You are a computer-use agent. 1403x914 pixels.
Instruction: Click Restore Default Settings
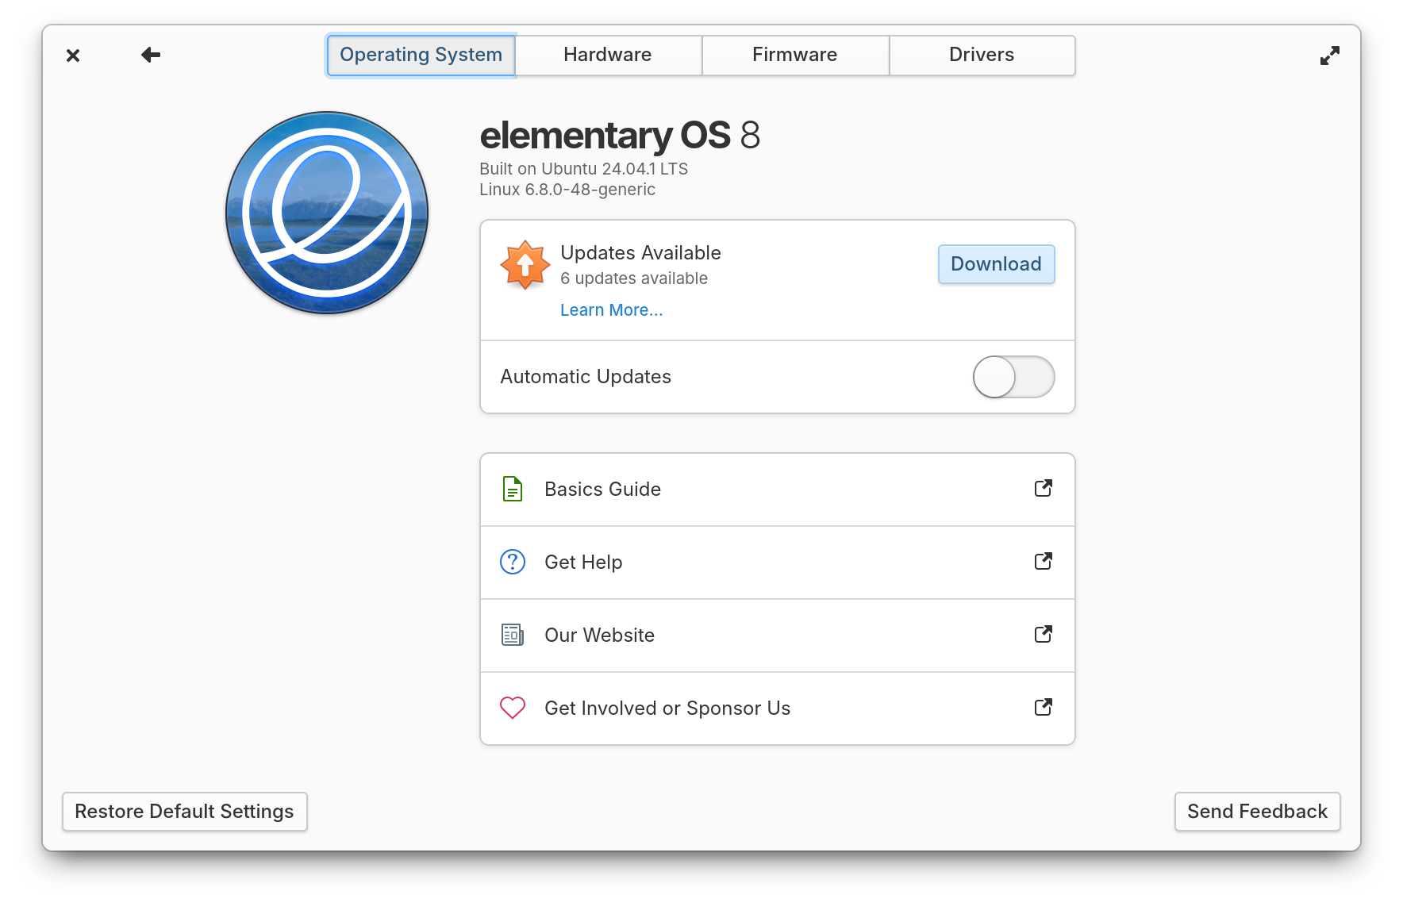pos(185,812)
